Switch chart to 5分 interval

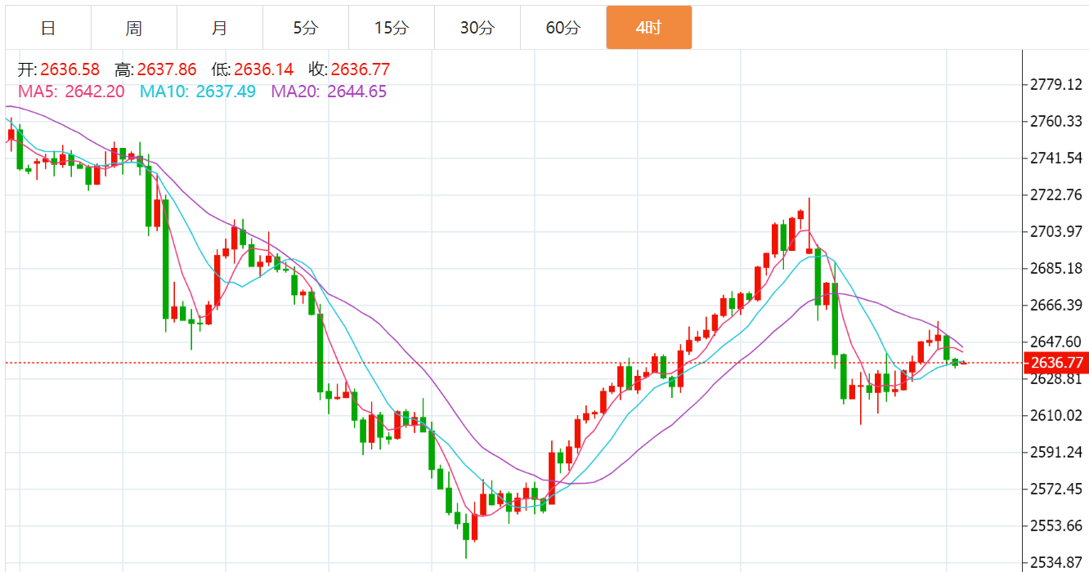[306, 28]
